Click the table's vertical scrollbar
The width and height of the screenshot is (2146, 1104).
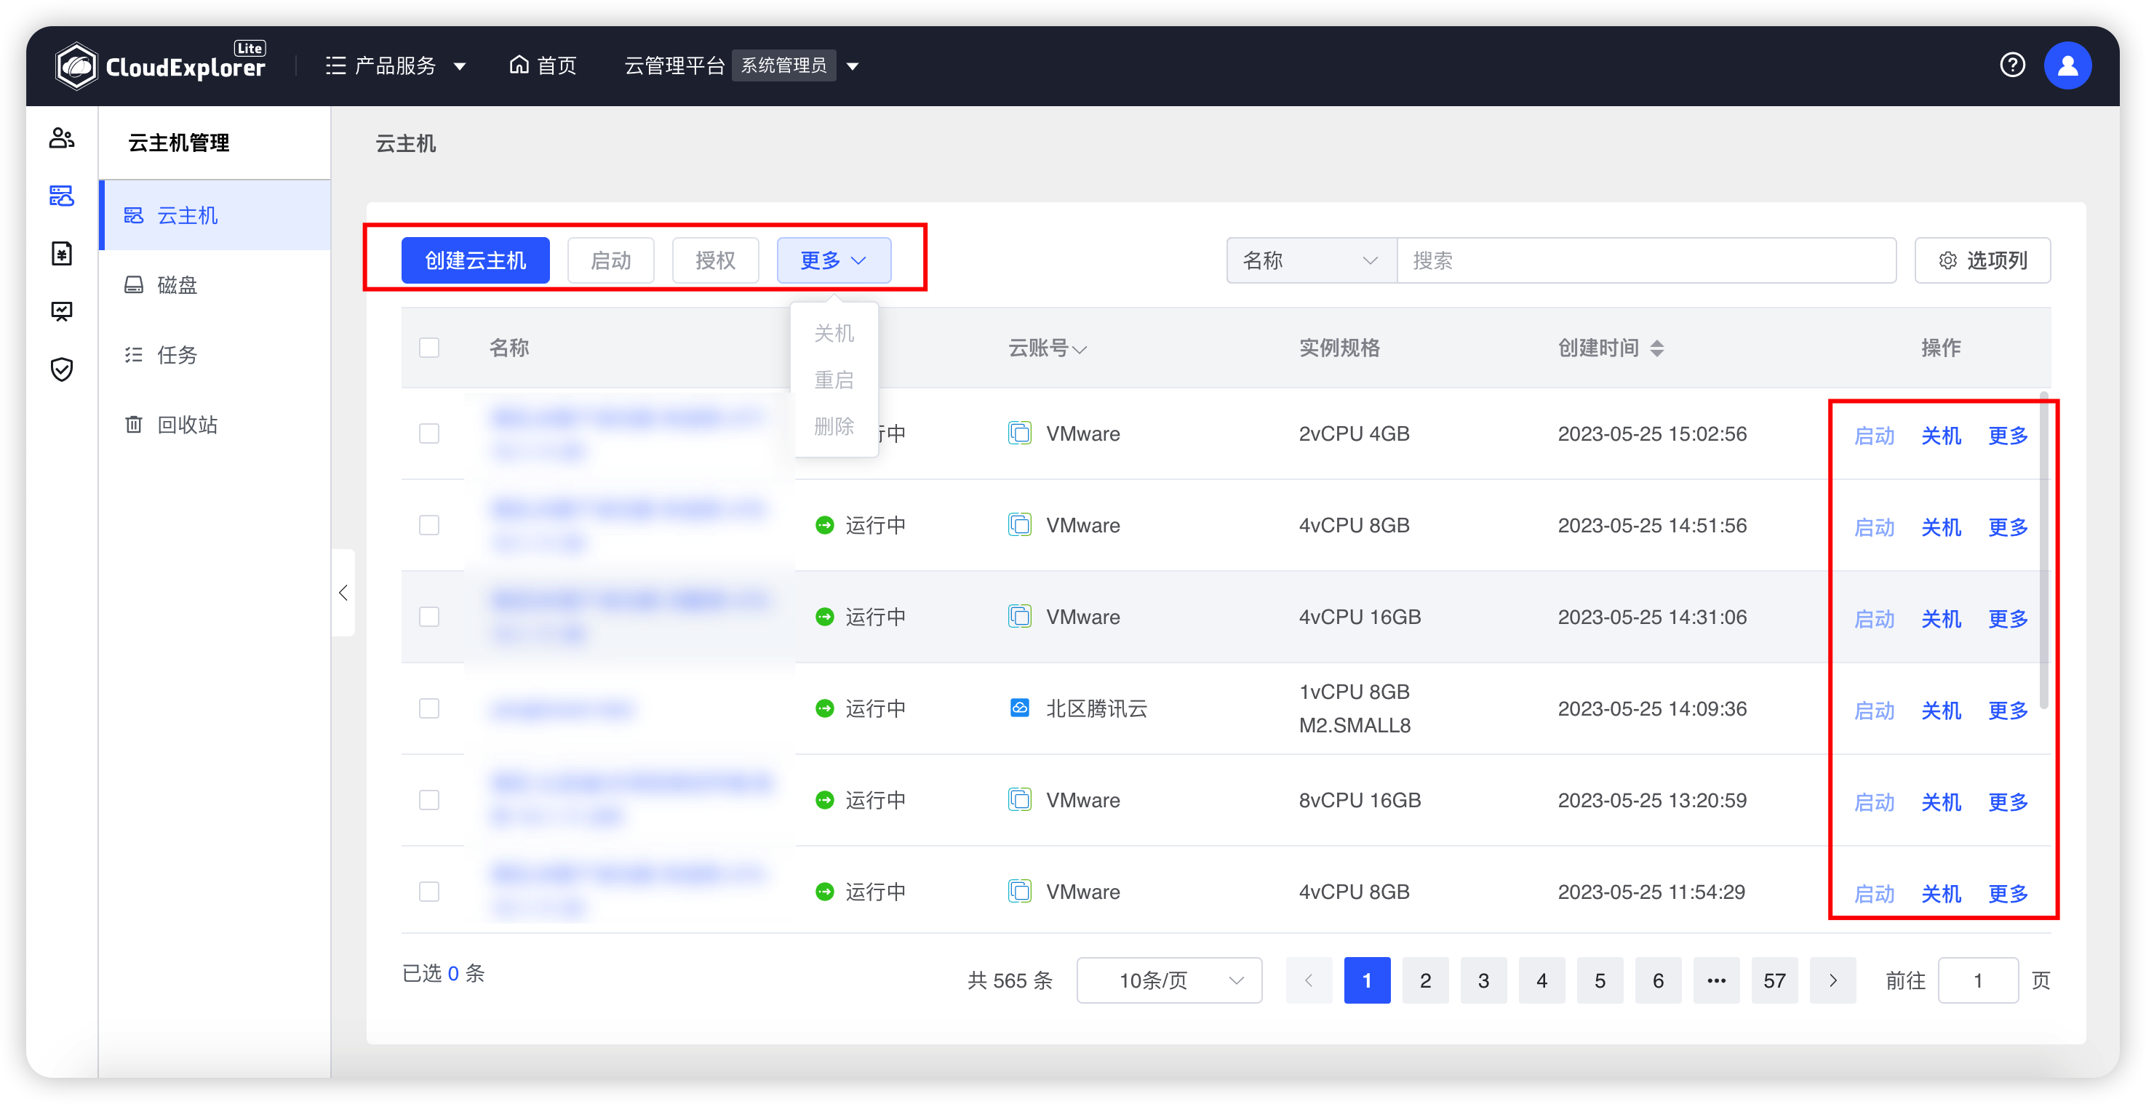coord(2043,550)
